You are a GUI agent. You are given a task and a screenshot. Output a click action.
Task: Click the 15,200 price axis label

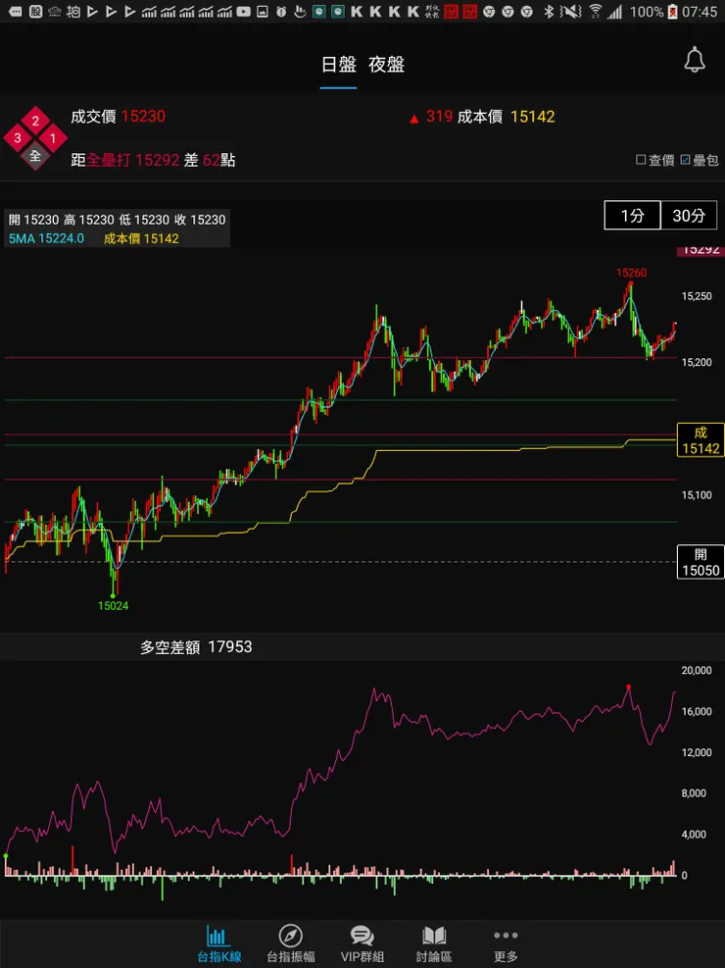pos(696,362)
